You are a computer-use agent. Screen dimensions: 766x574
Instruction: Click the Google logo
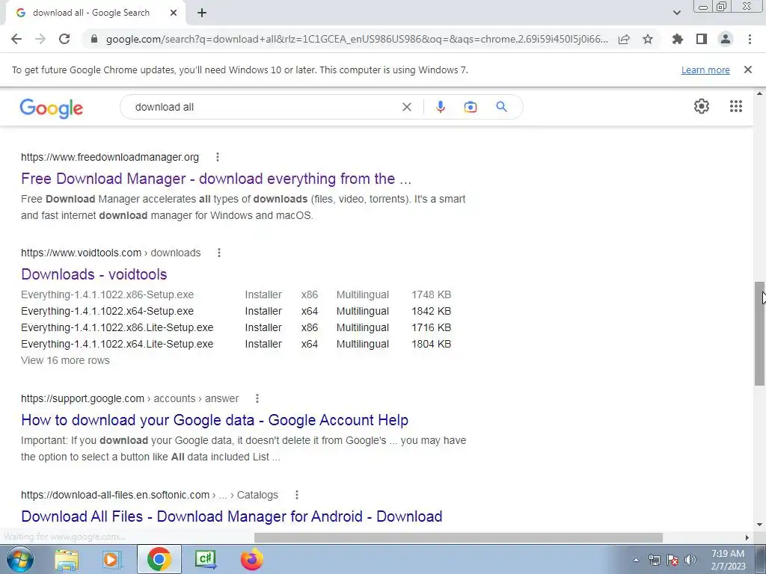[x=52, y=108]
